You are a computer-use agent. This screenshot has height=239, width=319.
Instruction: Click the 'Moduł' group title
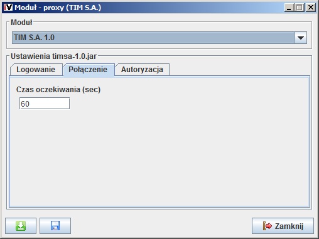(x=21, y=23)
